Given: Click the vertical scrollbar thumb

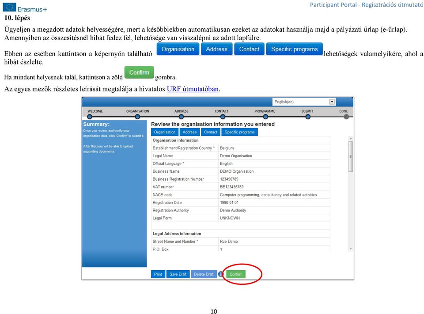Looking at the screenshot, I should (351, 156).
